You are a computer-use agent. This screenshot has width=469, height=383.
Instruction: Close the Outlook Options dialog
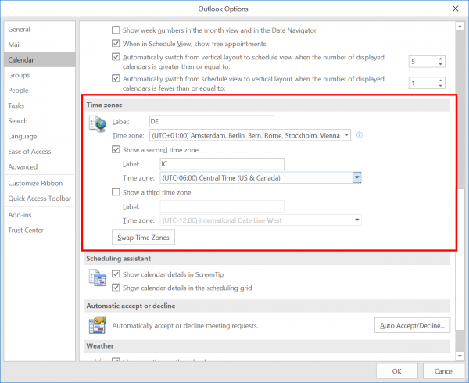455,9
